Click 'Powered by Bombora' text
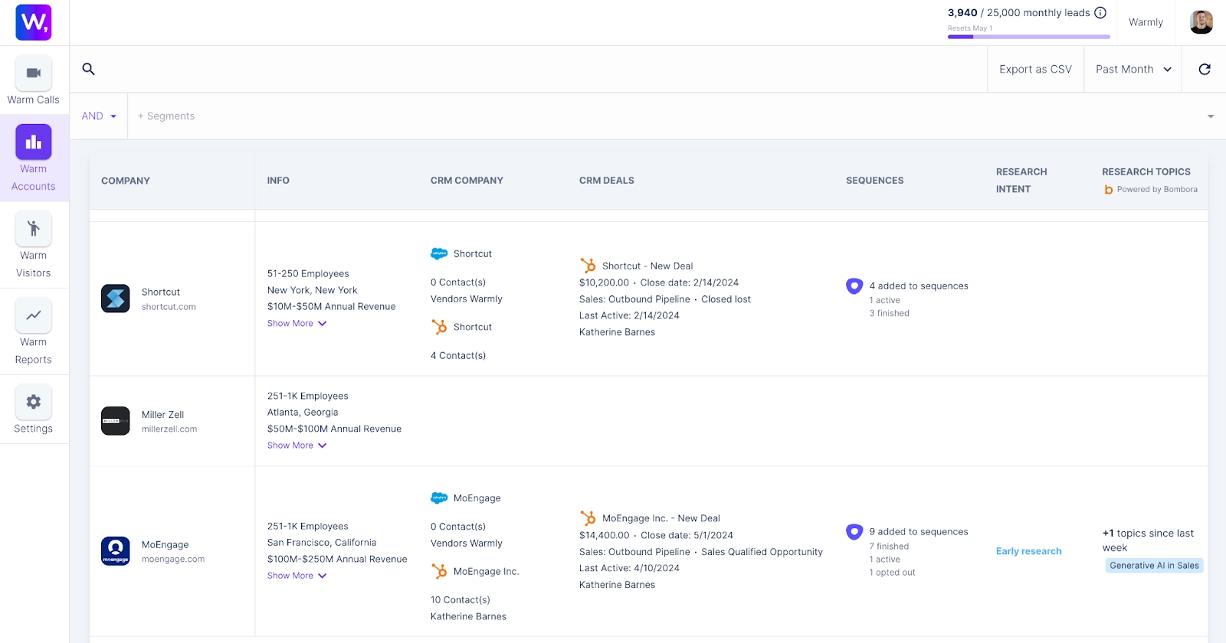 tap(1157, 190)
